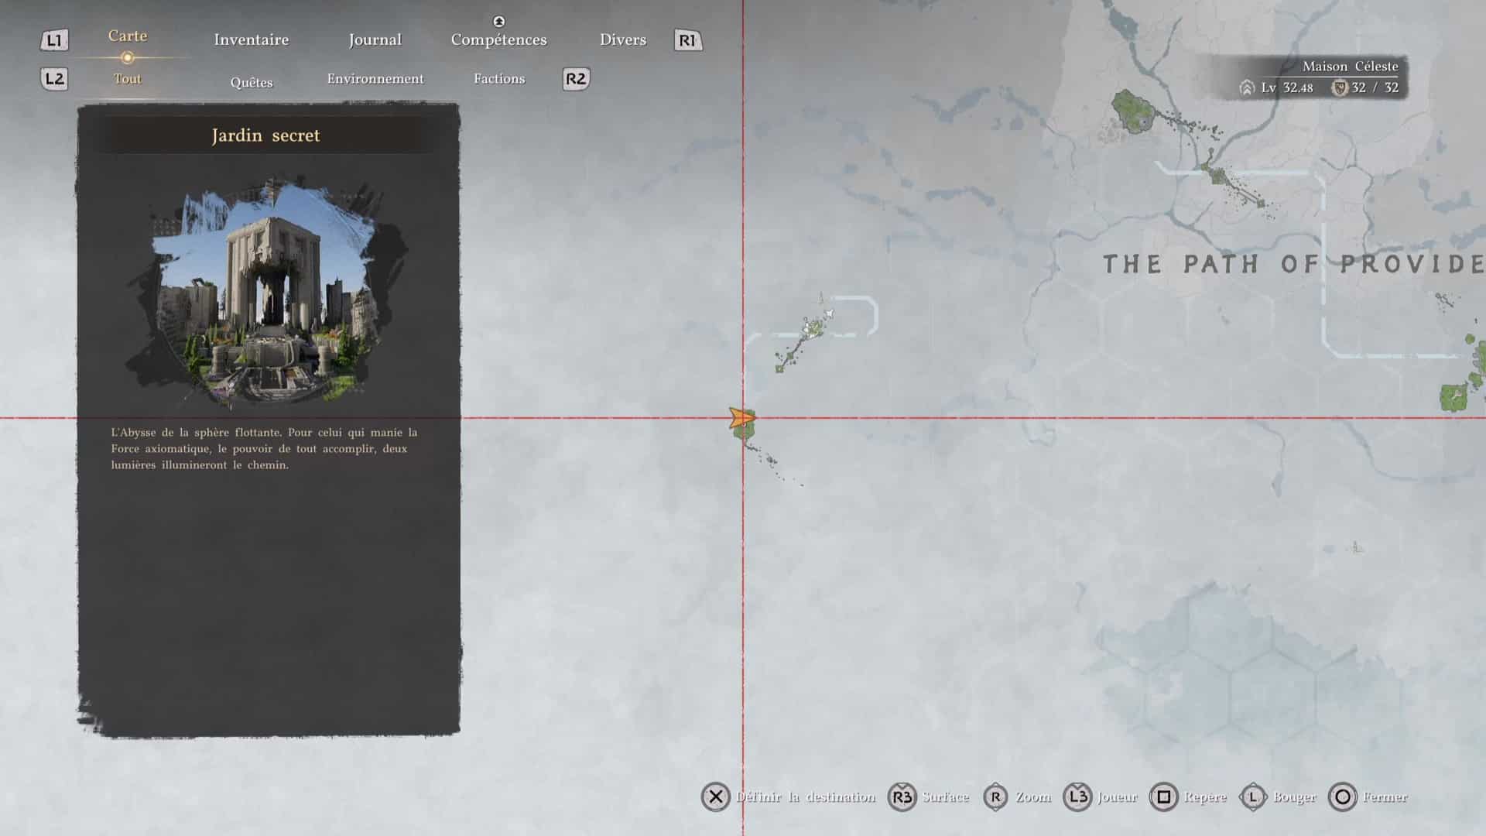This screenshot has width=1486, height=836.
Task: Select the Quêtes filter
Action: pyautogui.click(x=252, y=82)
